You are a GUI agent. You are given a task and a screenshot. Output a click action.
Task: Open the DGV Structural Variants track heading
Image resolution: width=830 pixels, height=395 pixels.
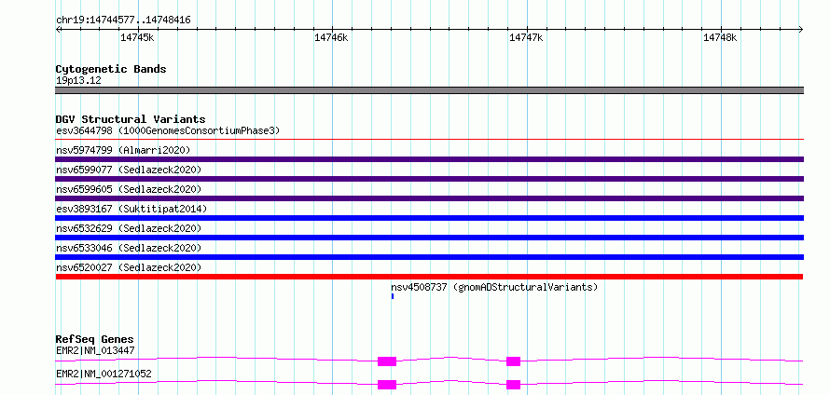131,119
